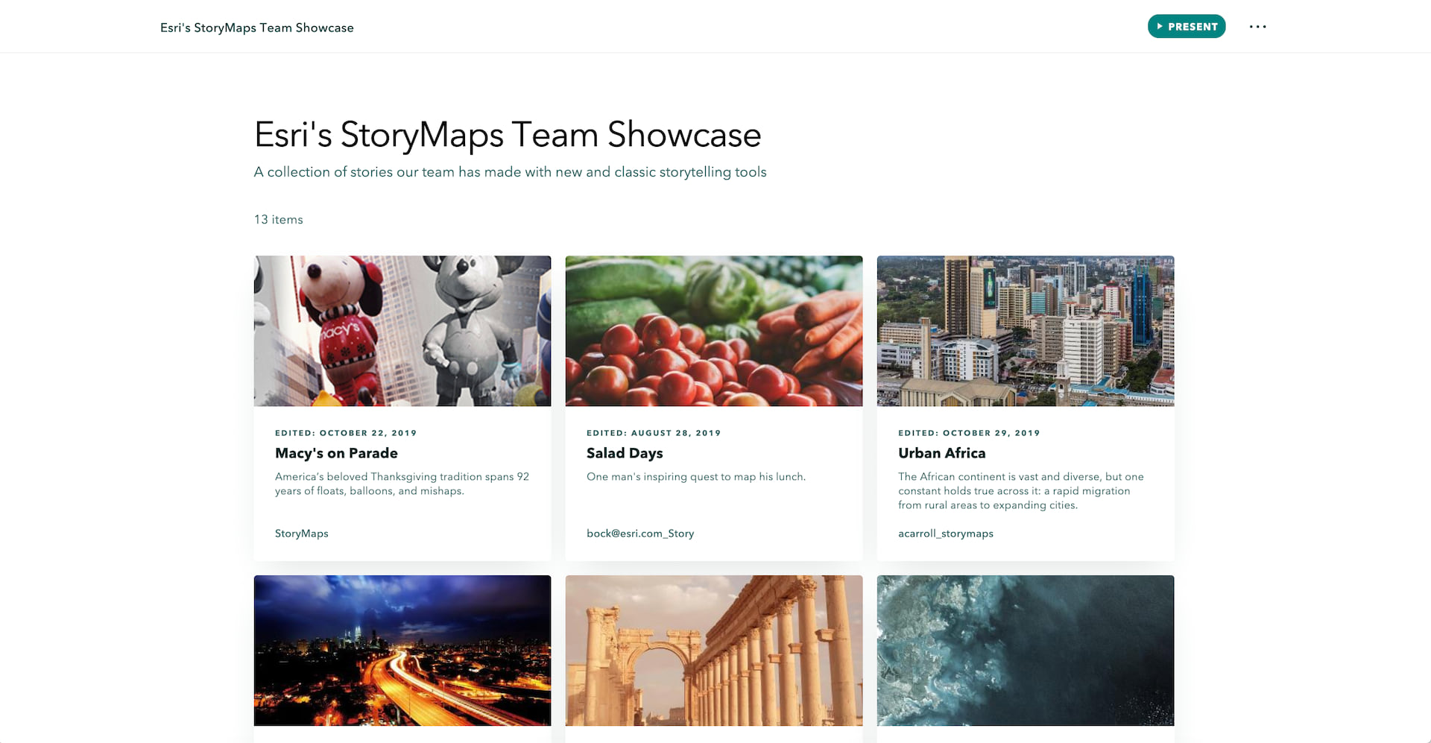This screenshot has width=1431, height=743.
Task: Click the bock@esri.com_Story author name
Action: [x=640, y=534]
